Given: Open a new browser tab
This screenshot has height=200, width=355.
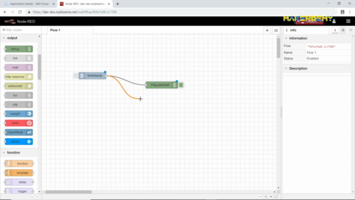Looking at the screenshot, I should pyautogui.click(x=118, y=4).
